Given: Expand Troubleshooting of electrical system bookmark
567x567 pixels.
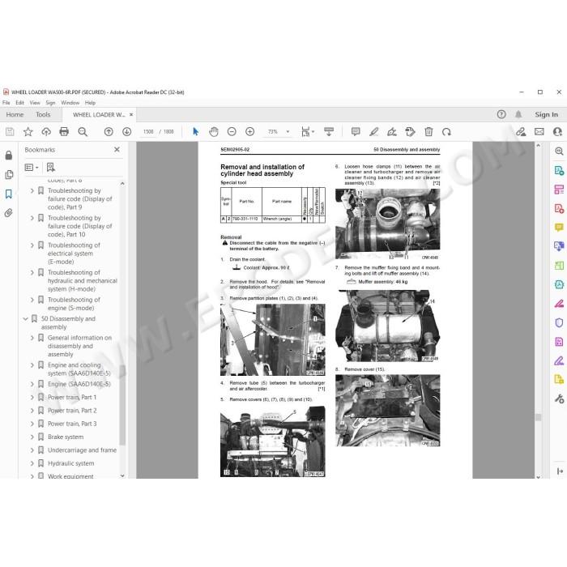Looking at the screenshot, I should [32, 245].
